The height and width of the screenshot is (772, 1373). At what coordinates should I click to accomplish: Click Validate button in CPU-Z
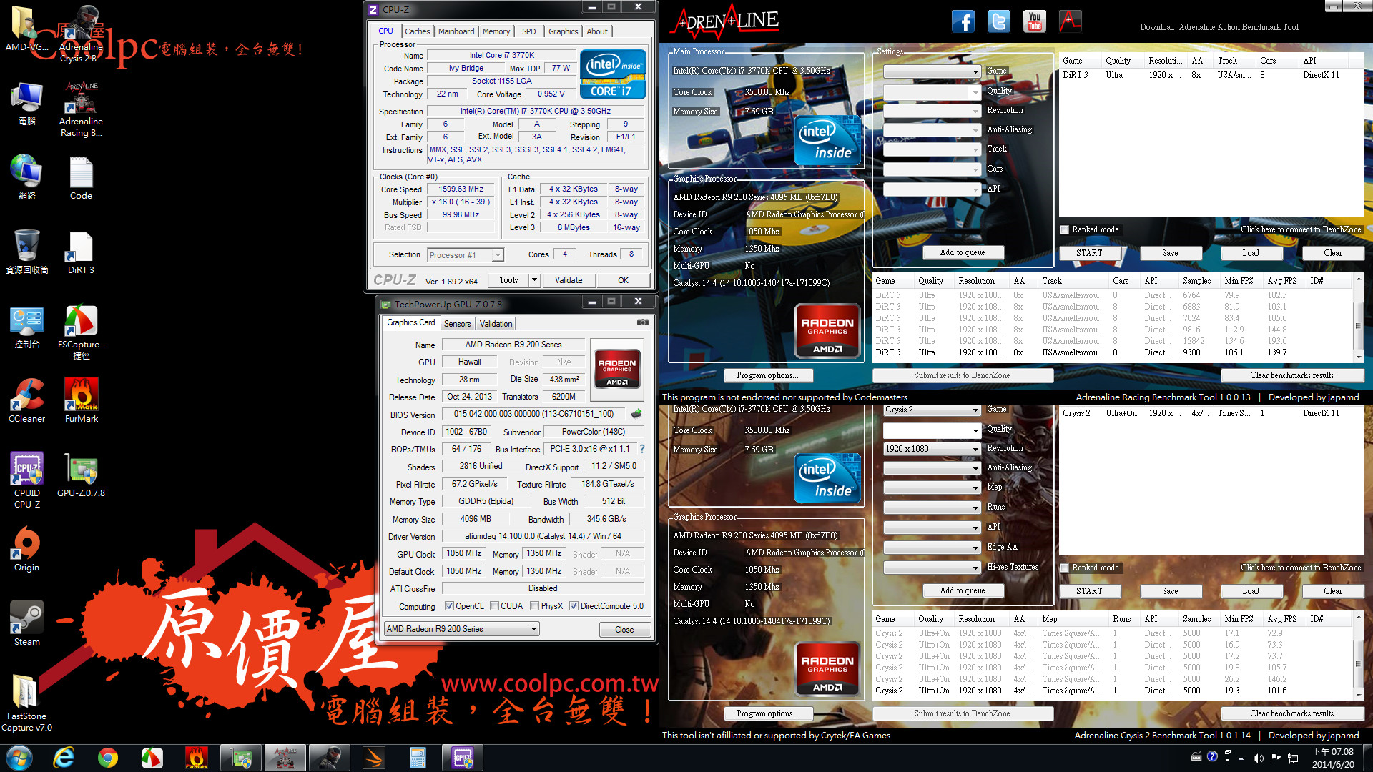point(569,280)
